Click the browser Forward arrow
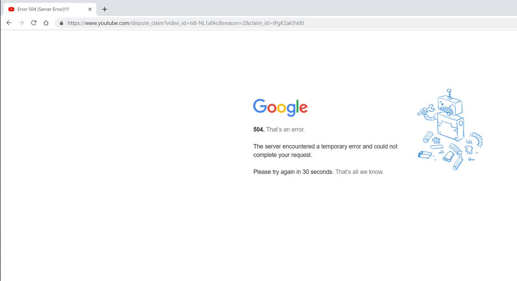The height and width of the screenshot is (281, 517). [21, 23]
